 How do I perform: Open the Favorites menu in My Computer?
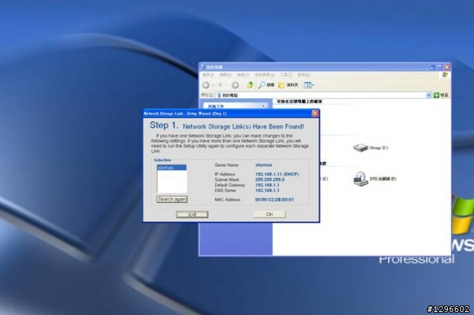[264, 75]
